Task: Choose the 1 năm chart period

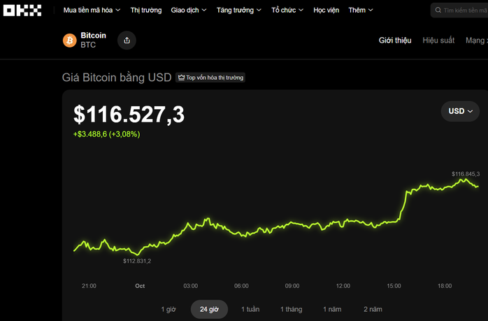Action: tap(333, 309)
